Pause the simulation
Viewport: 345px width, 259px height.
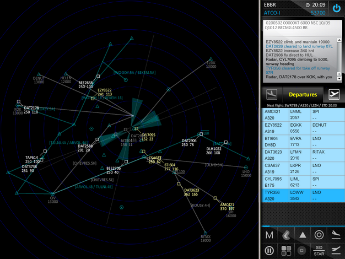coord(269,250)
